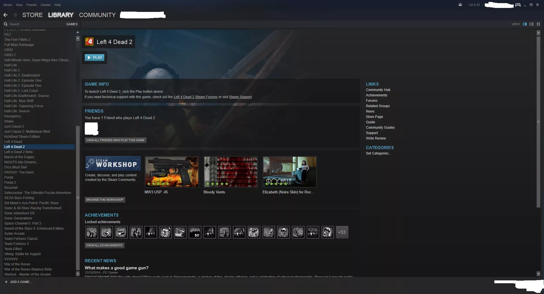This screenshot has height=294, width=544.
Task: Switch to list view layout icon
Action: tap(532, 24)
